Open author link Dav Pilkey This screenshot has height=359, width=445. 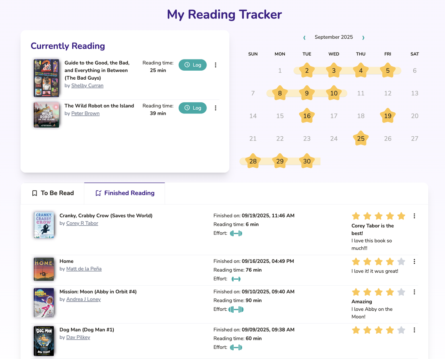(x=78, y=337)
